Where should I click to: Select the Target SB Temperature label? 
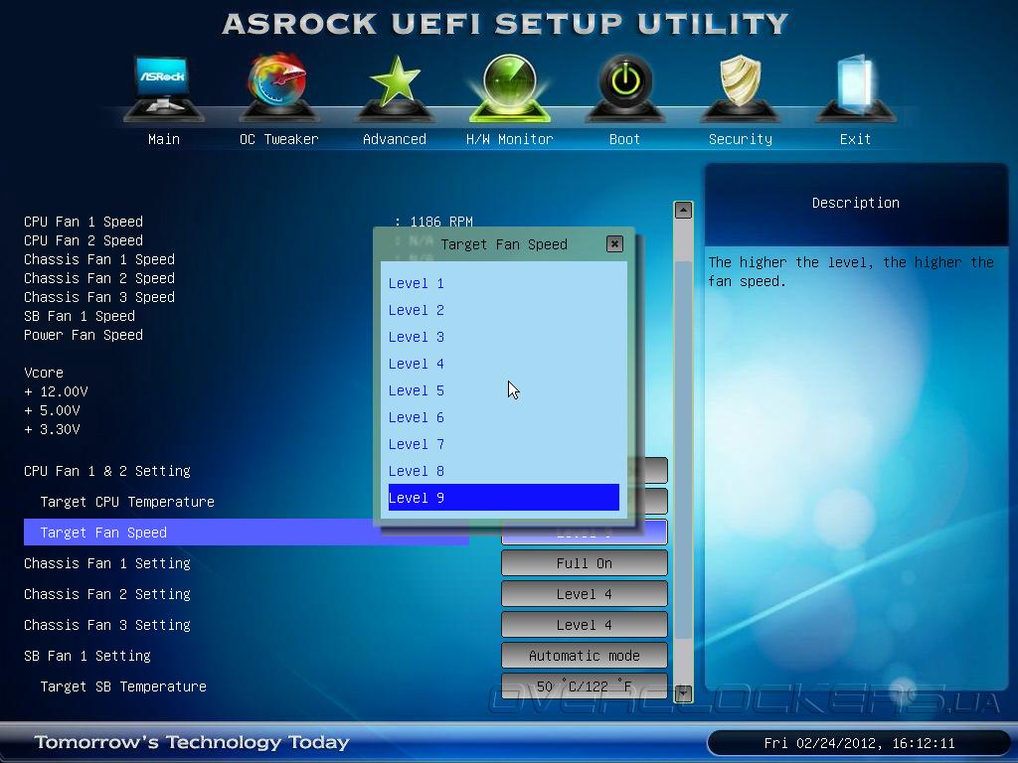pyautogui.click(x=123, y=686)
